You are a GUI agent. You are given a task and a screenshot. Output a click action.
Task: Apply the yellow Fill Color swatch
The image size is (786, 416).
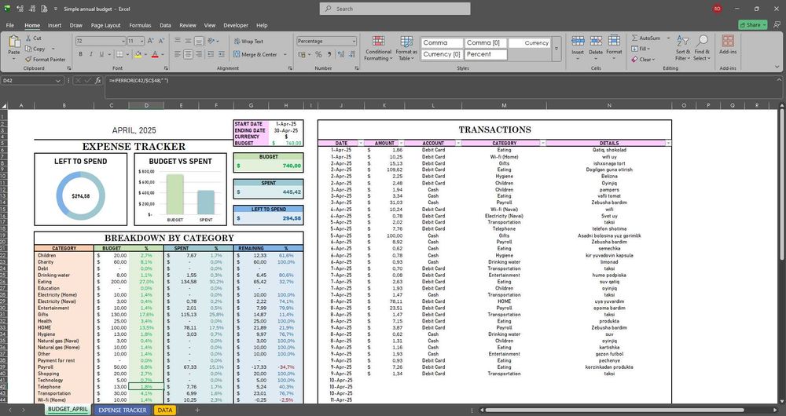click(x=138, y=54)
